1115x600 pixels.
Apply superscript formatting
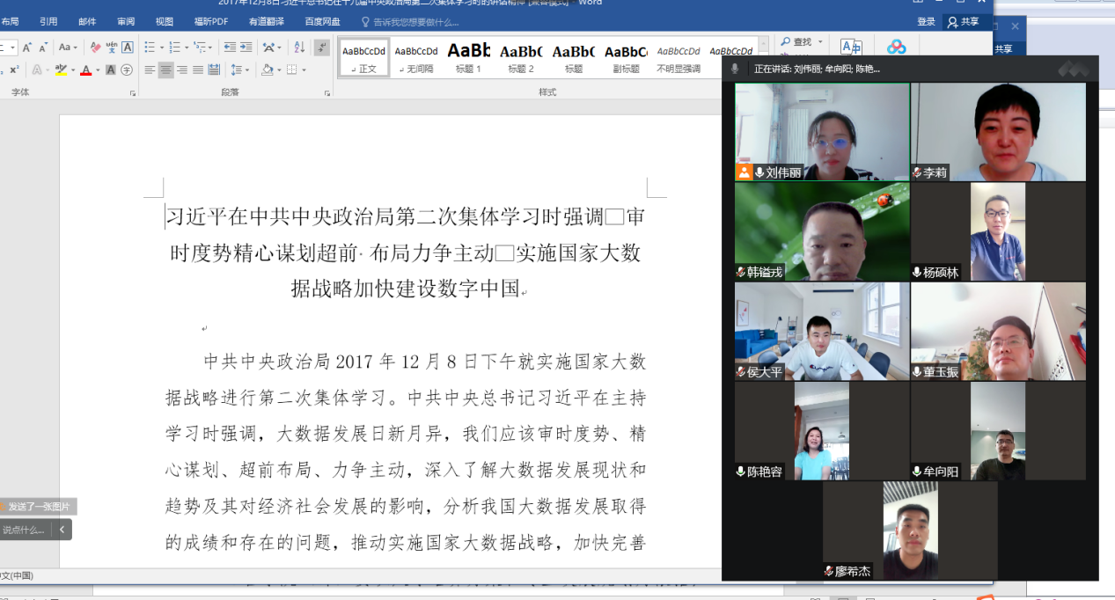tap(14, 70)
